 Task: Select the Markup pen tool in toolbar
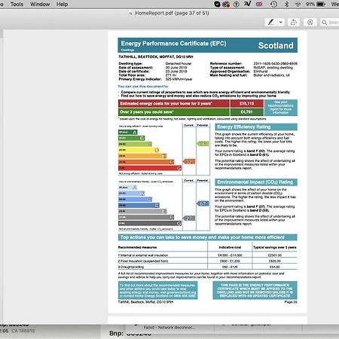(271, 23)
